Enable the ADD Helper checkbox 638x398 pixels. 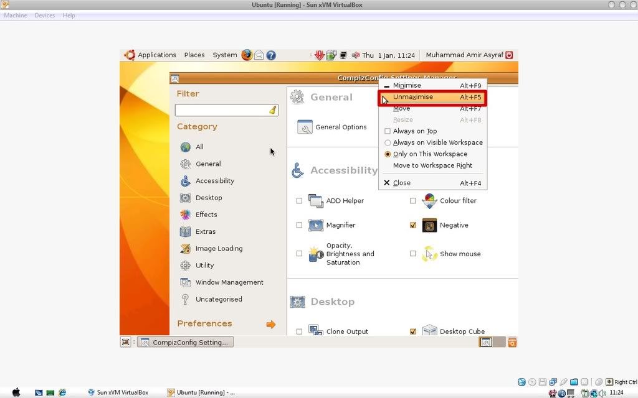[299, 201]
